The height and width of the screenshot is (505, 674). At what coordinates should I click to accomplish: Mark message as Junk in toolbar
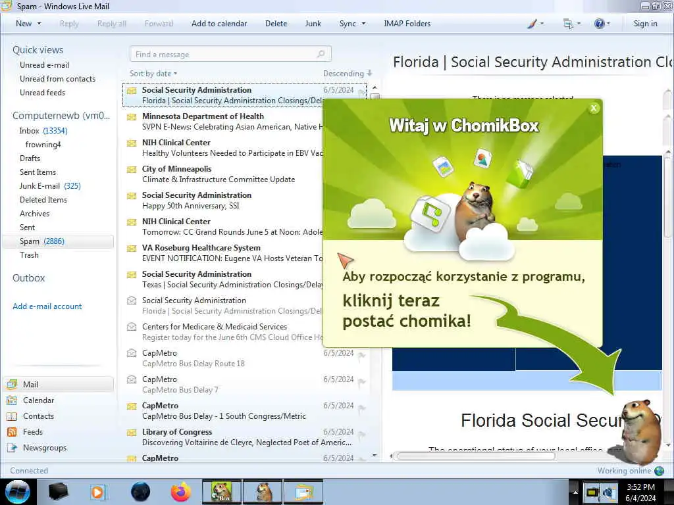pos(313,24)
